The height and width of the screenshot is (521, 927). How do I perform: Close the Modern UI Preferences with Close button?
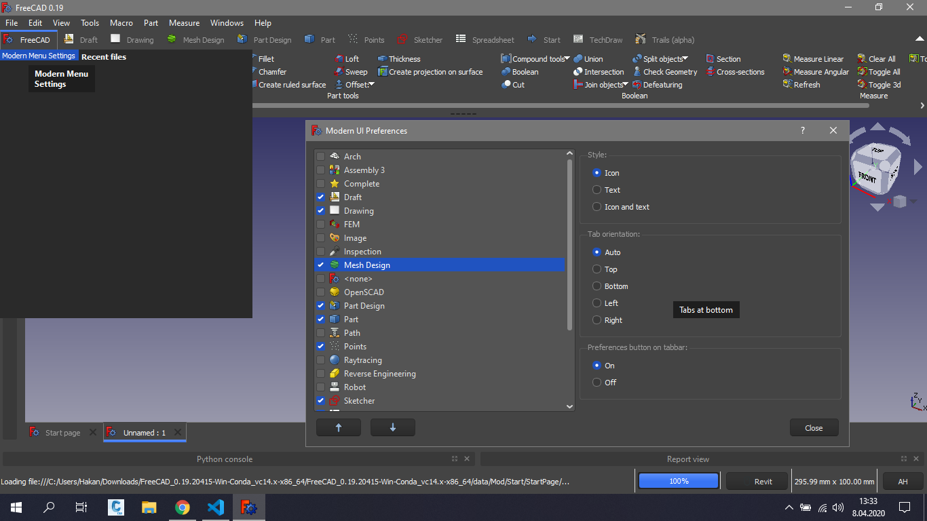(814, 428)
